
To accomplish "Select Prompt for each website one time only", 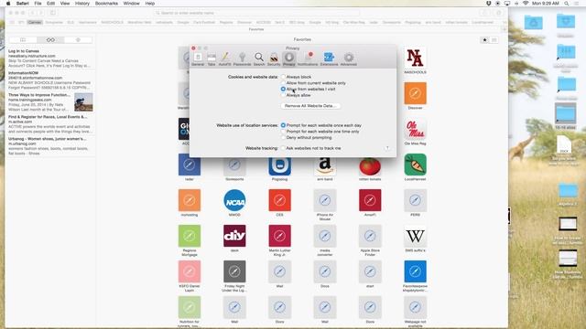I will click(x=320, y=132).
